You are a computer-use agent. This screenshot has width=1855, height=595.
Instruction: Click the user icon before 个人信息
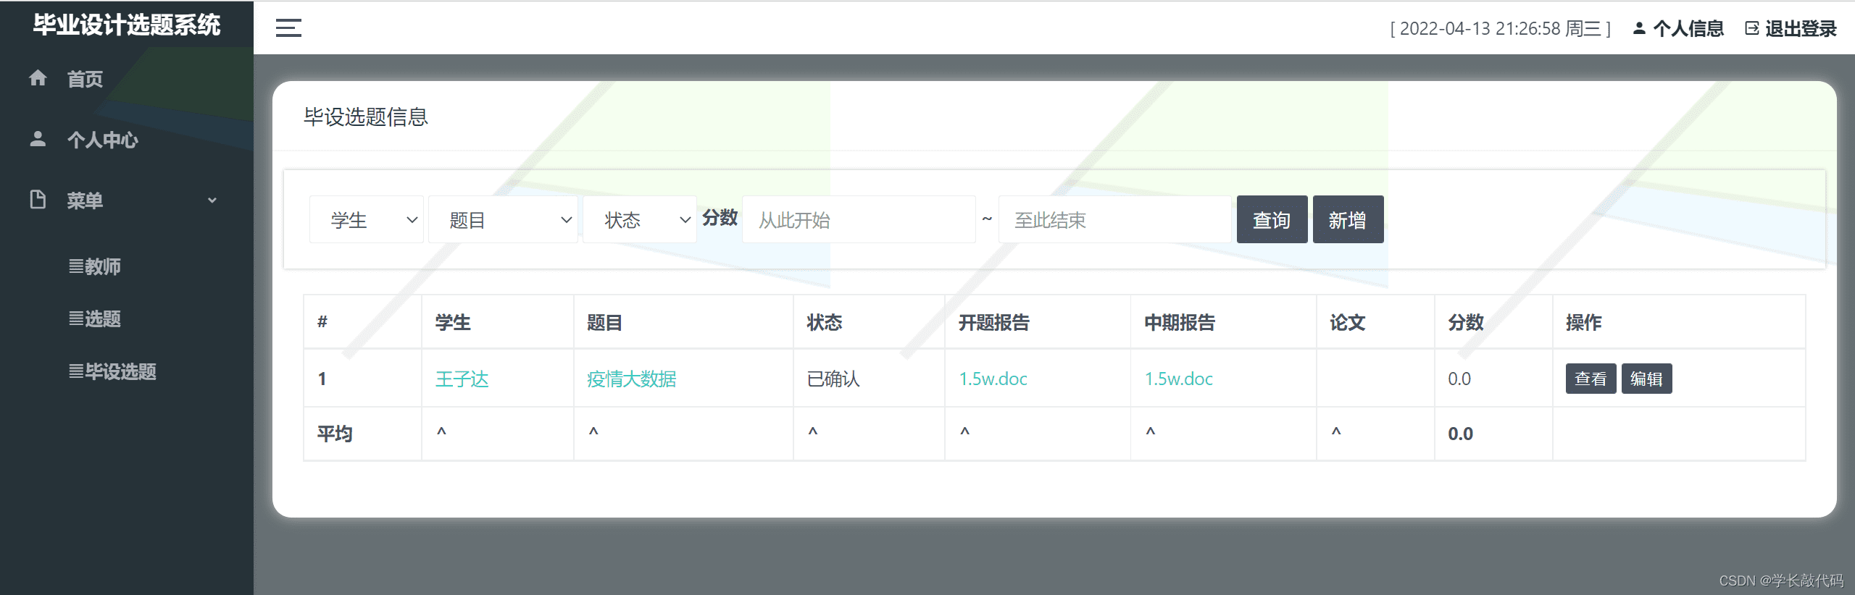click(x=1638, y=28)
